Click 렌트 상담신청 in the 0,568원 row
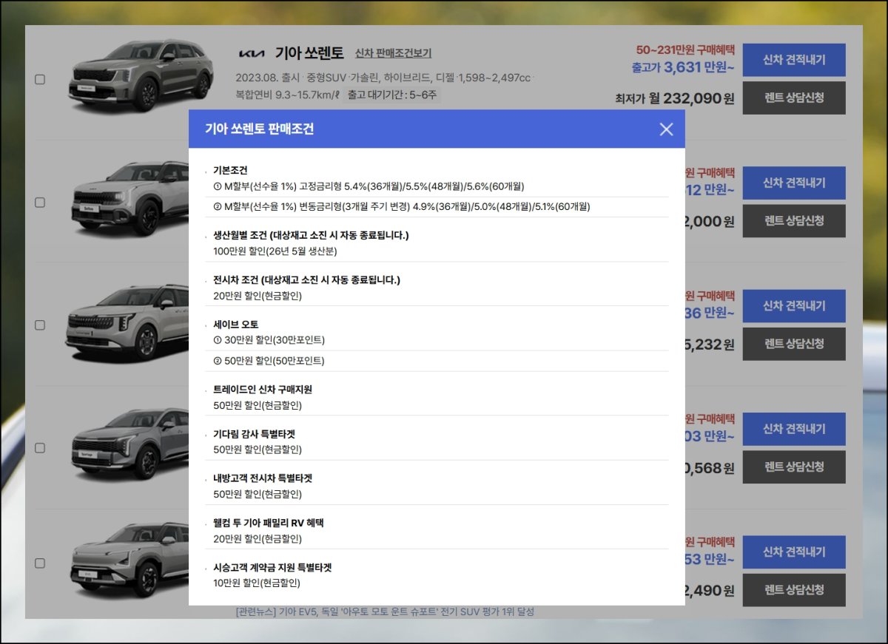This screenshot has width=888, height=644. click(x=794, y=467)
